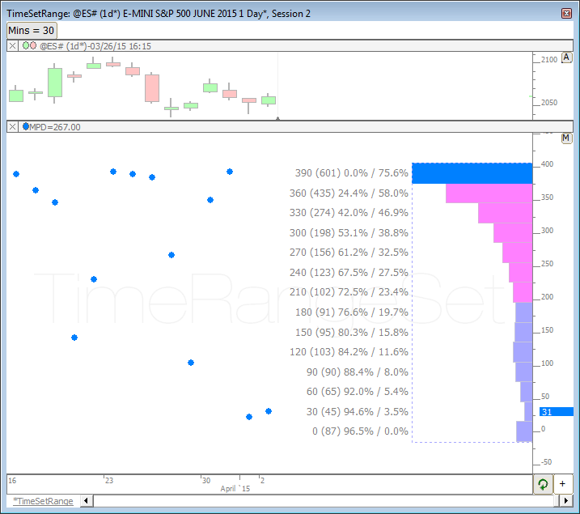Viewport: 580px width, 514px height.
Task: Click the MPD=267.00 pane title label
Action: (55, 127)
